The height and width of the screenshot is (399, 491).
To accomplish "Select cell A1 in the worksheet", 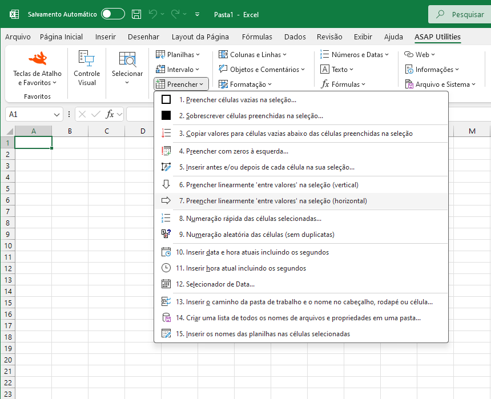I will 33,143.
